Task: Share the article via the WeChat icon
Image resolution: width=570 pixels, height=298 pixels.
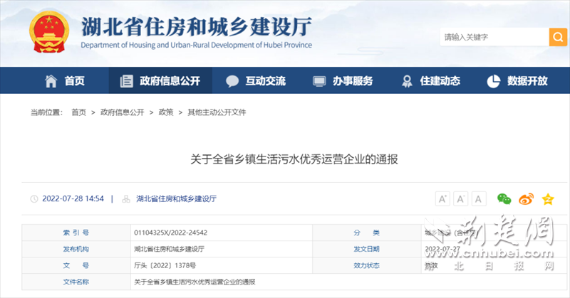Action: point(504,199)
